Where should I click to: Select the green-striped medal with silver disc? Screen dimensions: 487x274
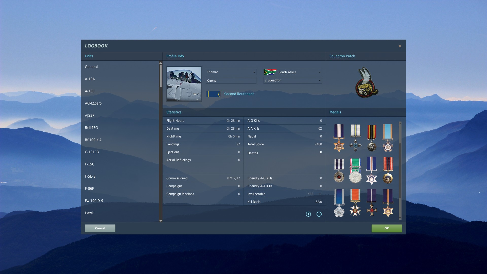355,170
